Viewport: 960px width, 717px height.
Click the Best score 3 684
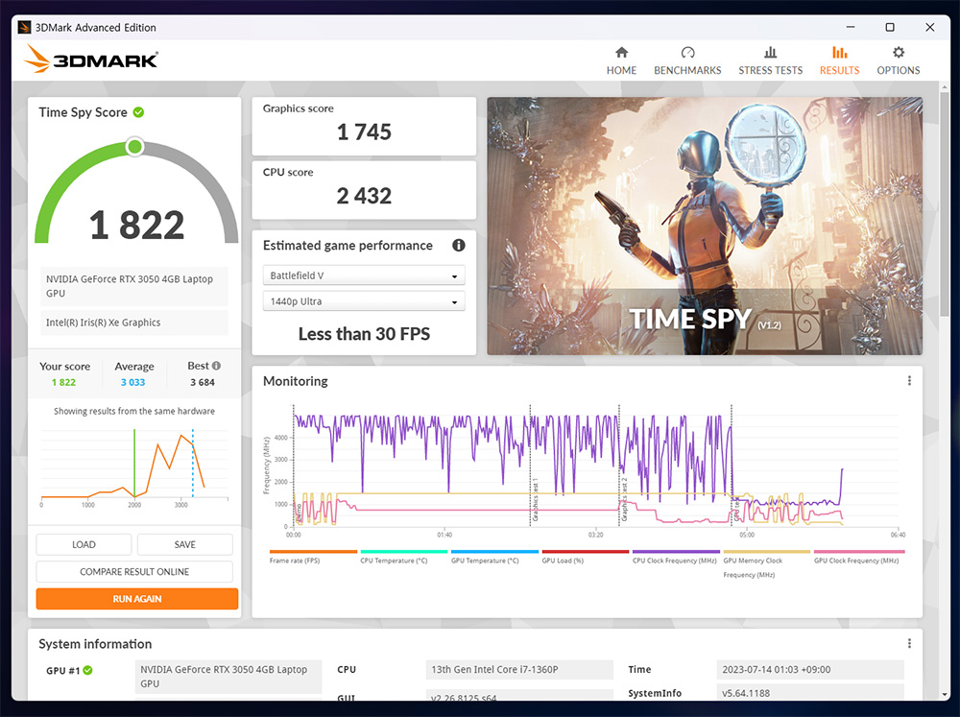pyautogui.click(x=202, y=382)
